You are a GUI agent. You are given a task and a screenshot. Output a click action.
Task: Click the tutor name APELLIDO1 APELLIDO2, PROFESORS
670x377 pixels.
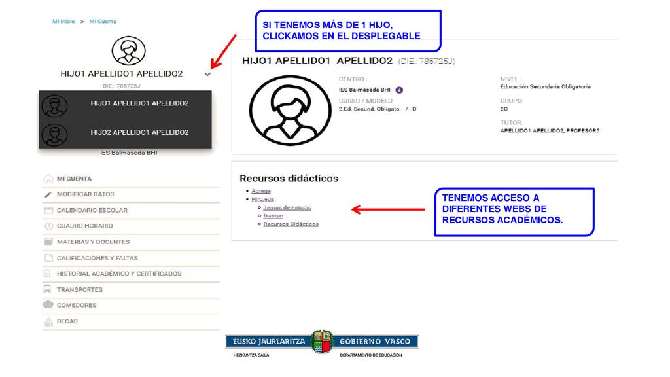(x=550, y=131)
